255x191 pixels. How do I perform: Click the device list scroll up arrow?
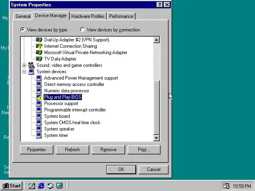coord(157,40)
